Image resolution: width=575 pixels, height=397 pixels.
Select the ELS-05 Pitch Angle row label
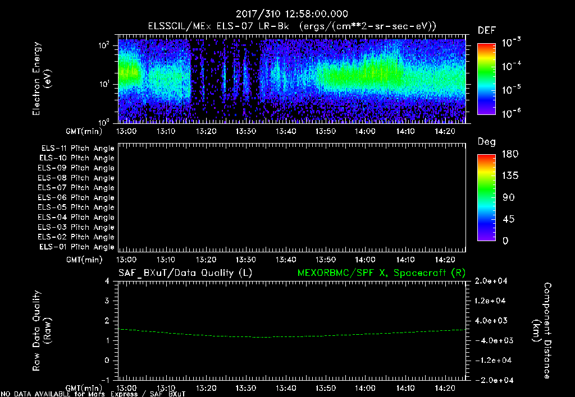(76, 207)
